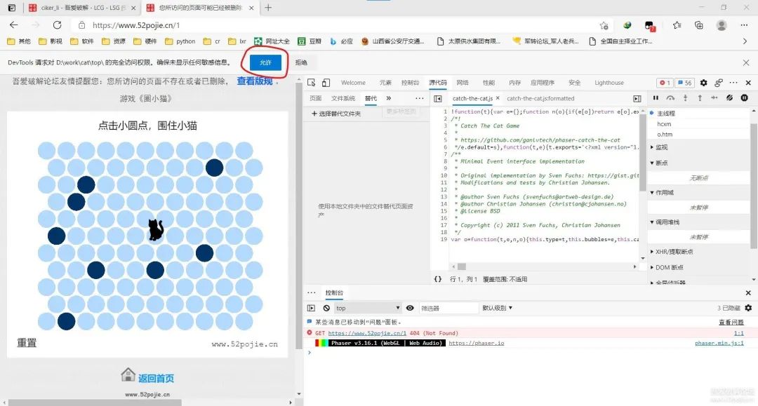Clear the console with the ban icon

coord(326,308)
